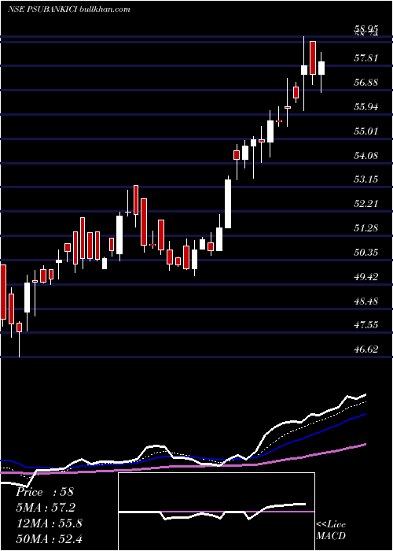This screenshot has height=551, width=393.
Task: Click the large white breakout candle mid-chart
Action: pos(228,204)
